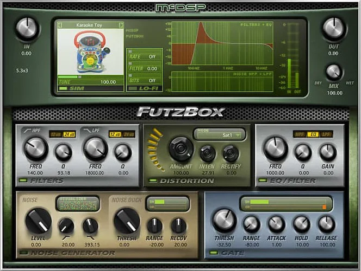Toggle the GATE section enable LED
Image resolution: width=361 pixels, height=271 pixels.
[x=214, y=253]
